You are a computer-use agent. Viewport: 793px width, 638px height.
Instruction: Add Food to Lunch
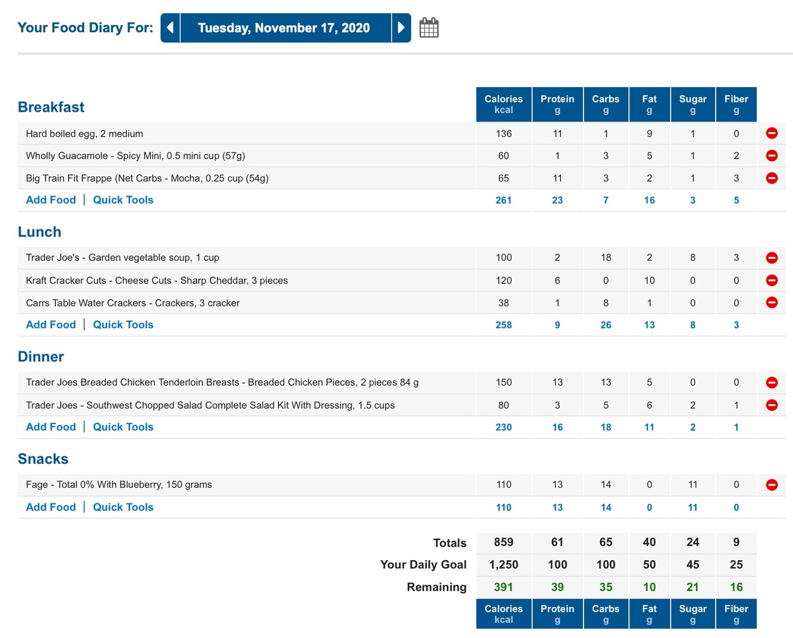coord(51,325)
